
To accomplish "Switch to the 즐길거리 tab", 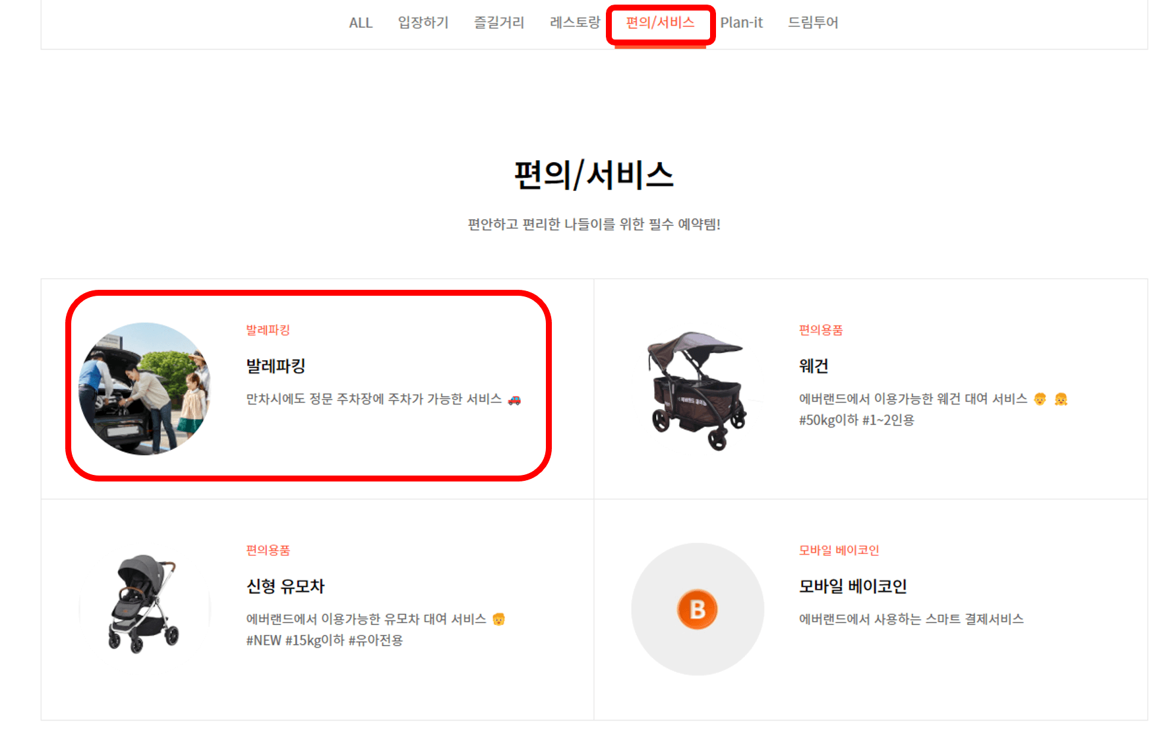I will (x=499, y=22).
